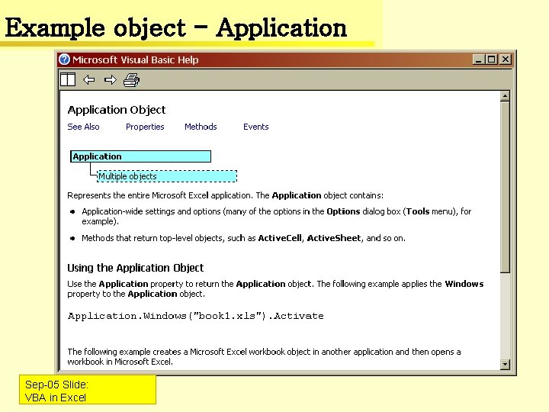The width and height of the screenshot is (549, 412).
Task: Minimize the Visual Basic Help window
Action: 478,60
